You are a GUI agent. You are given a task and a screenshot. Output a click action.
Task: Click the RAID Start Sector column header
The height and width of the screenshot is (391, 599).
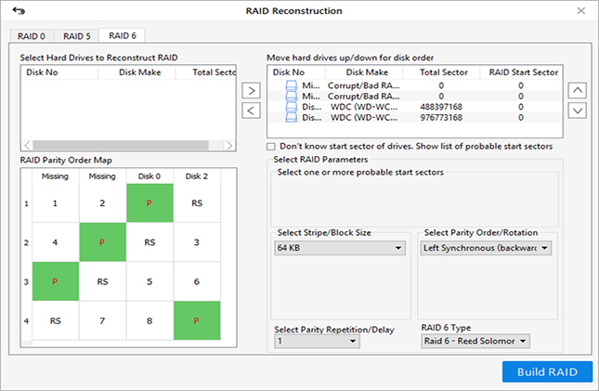pyautogui.click(x=521, y=72)
